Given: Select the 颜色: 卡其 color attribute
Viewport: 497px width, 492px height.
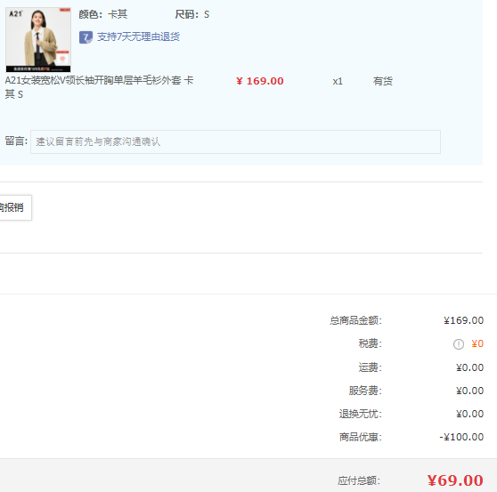Looking at the screenshot, I should (x=103, y=14).
